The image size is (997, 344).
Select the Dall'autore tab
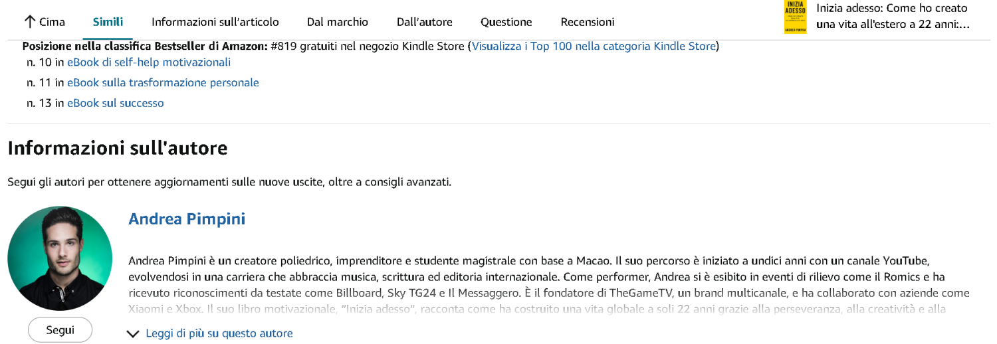pos(425,22)
